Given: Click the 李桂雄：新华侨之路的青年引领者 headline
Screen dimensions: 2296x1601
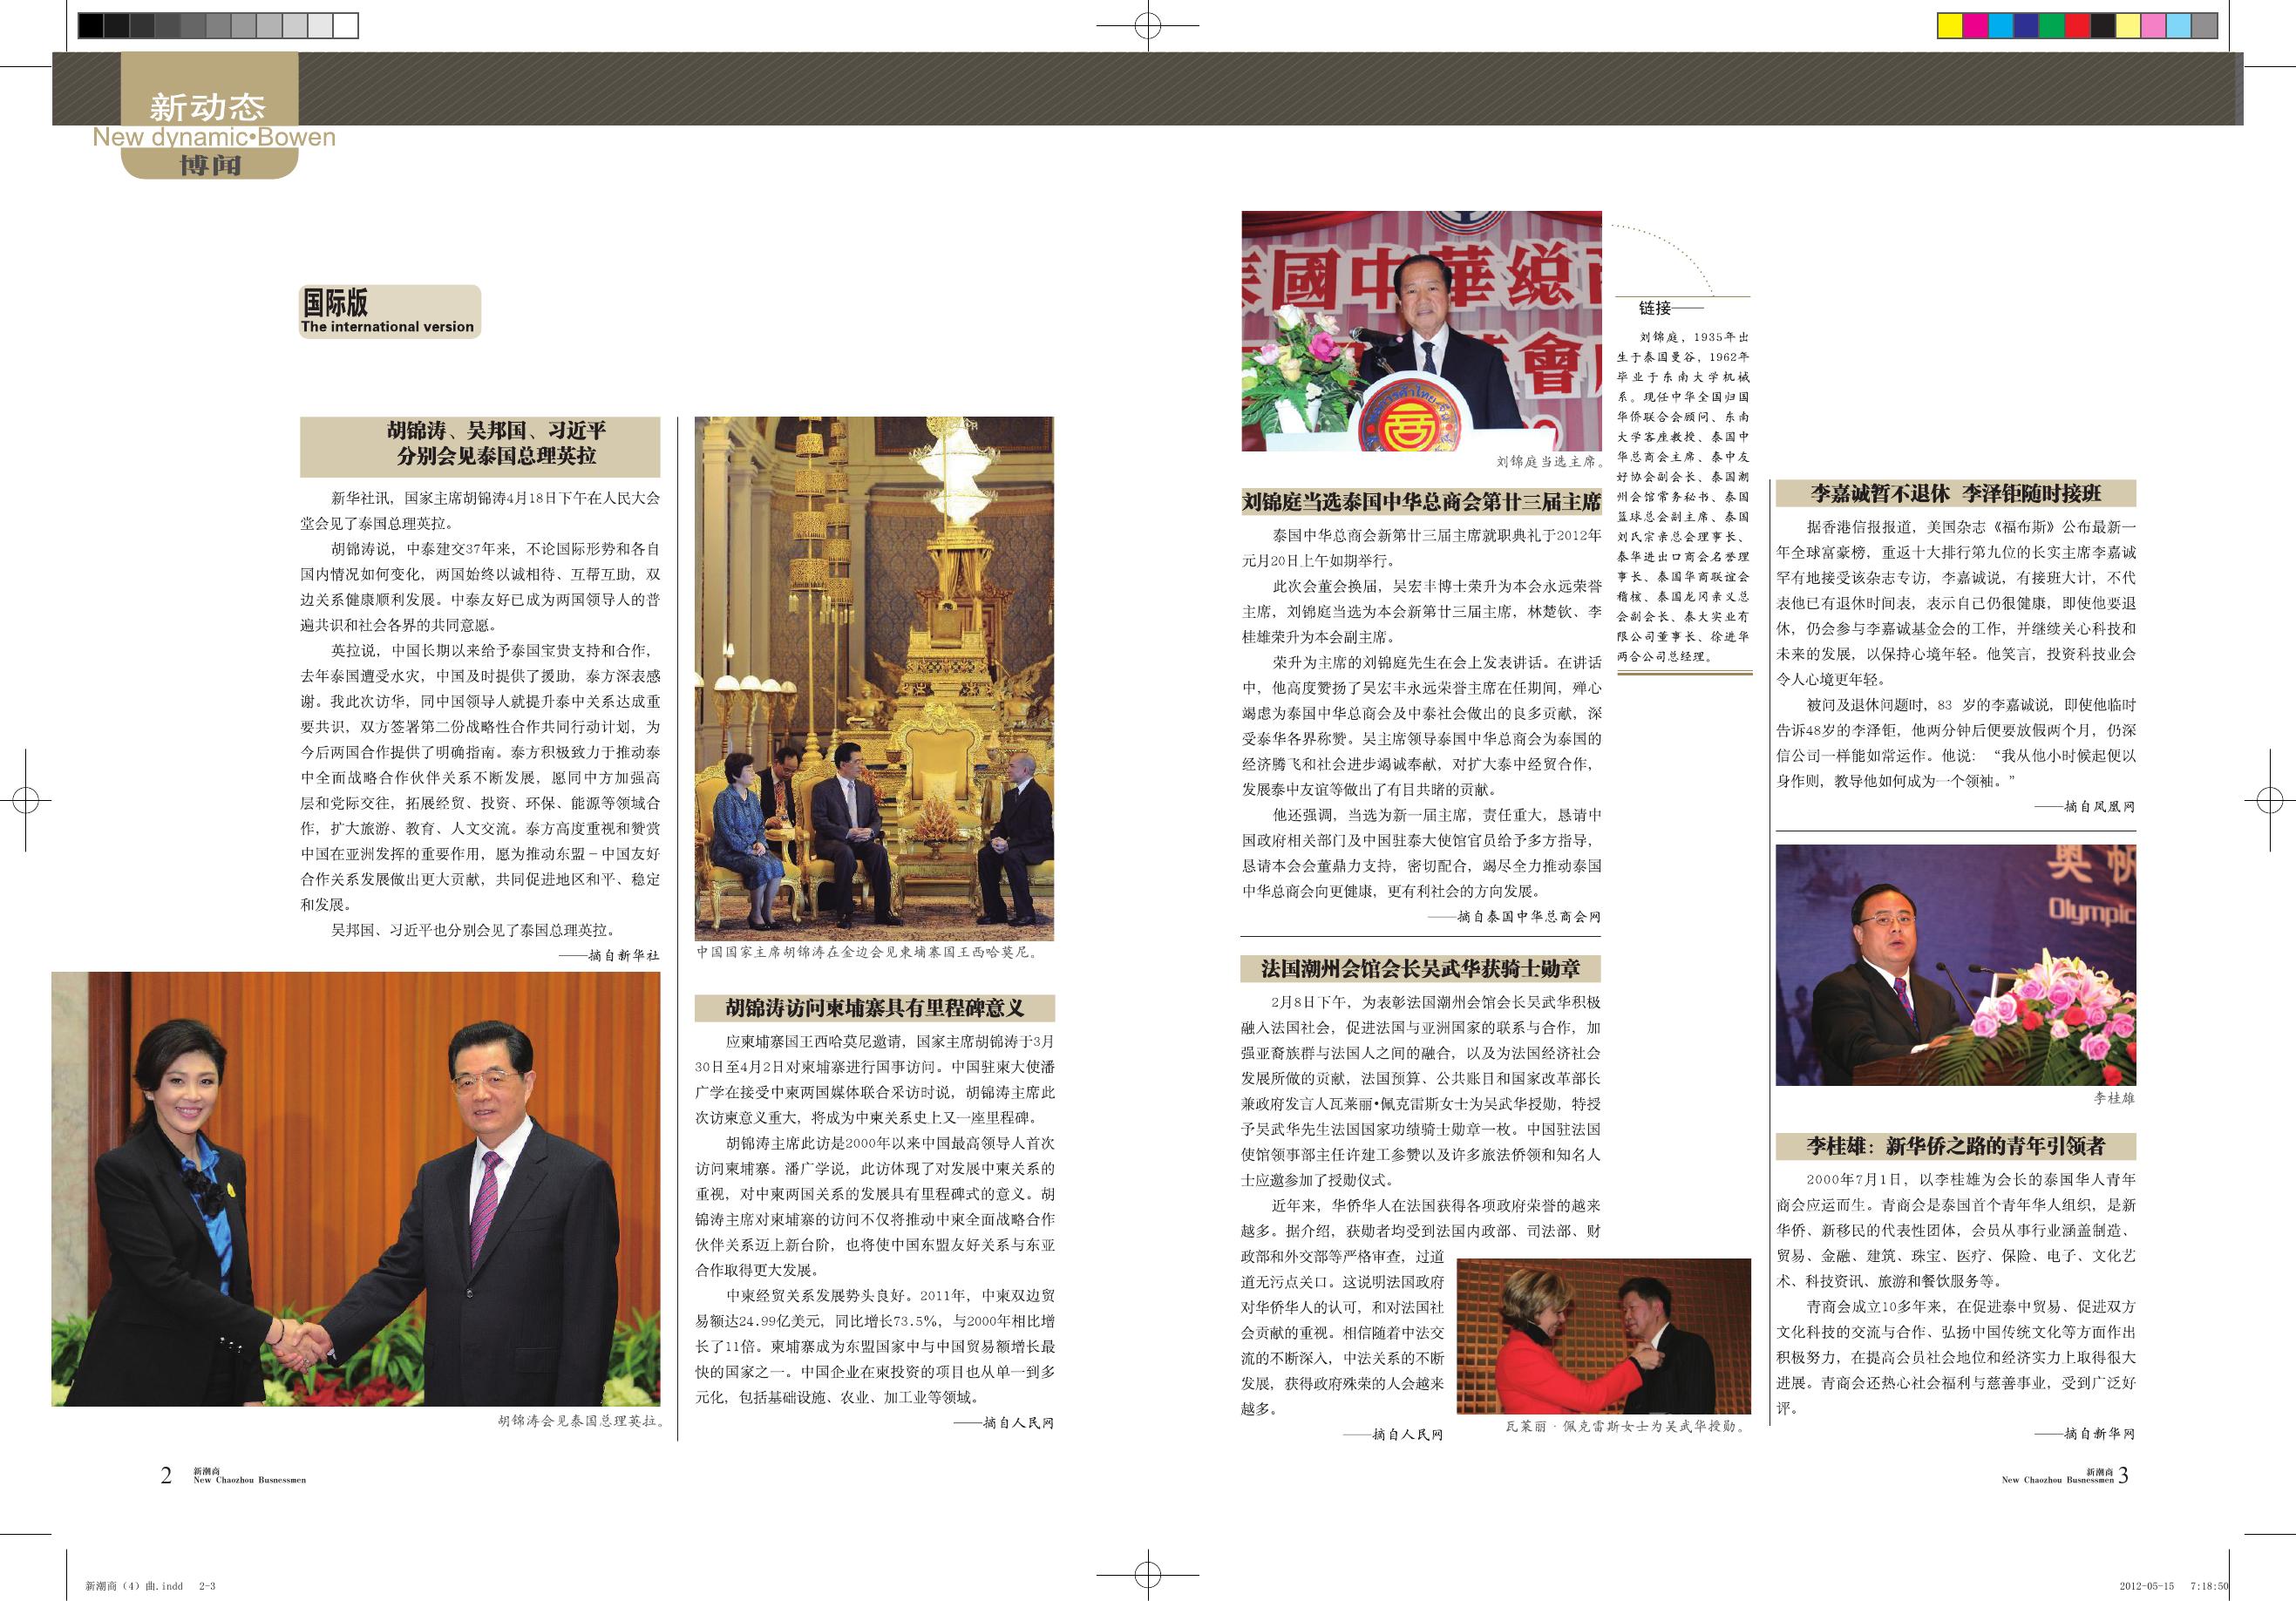Looking at the screenshot, I should (1955, 1146).
